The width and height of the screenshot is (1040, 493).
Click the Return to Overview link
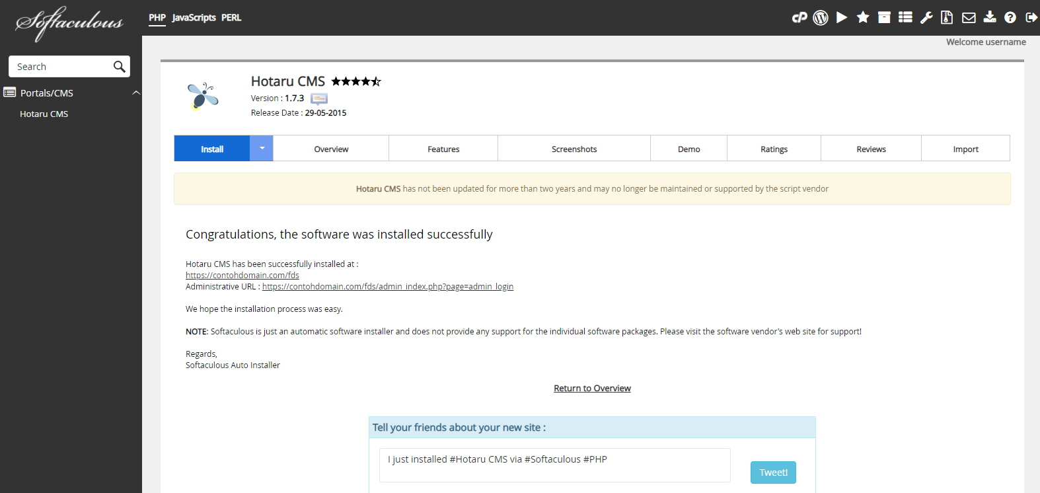(592, 389)
